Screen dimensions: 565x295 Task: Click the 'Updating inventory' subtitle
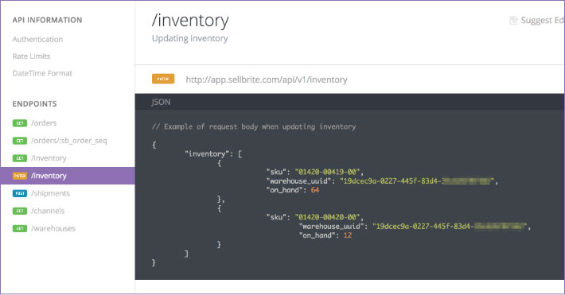click(x=190, y=38)
